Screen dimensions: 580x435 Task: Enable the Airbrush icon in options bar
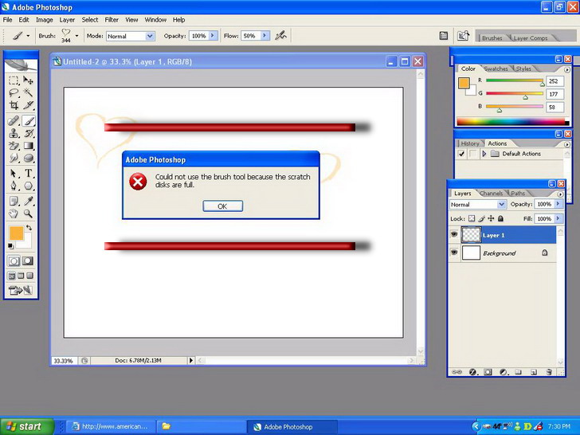pos(280,36)
